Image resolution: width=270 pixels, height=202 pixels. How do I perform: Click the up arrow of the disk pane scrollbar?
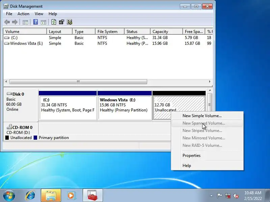(x=210, y=91)
